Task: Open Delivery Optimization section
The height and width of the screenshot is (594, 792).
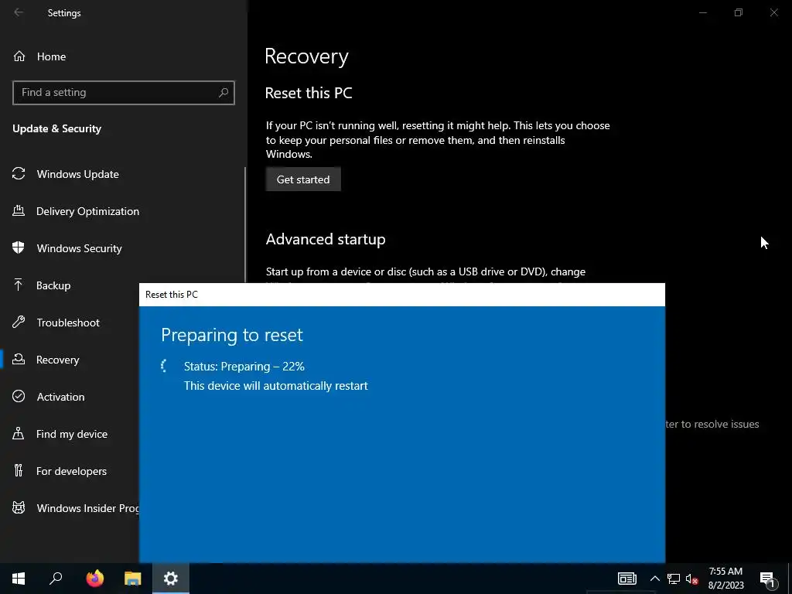Action: [87, 211]
